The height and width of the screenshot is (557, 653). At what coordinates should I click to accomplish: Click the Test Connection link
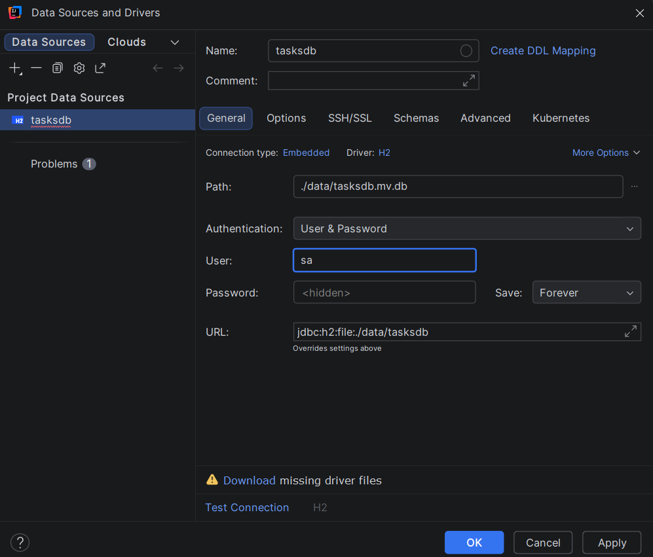pyautogui.click(x=247, y=507)
